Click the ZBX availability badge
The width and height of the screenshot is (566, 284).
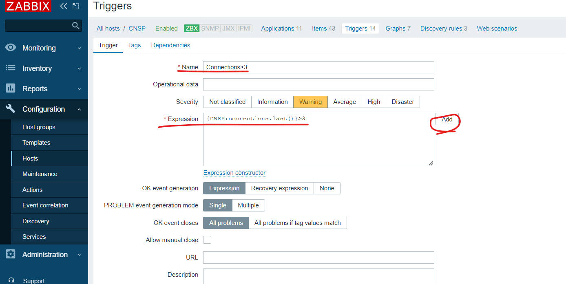tap(191, 29)
